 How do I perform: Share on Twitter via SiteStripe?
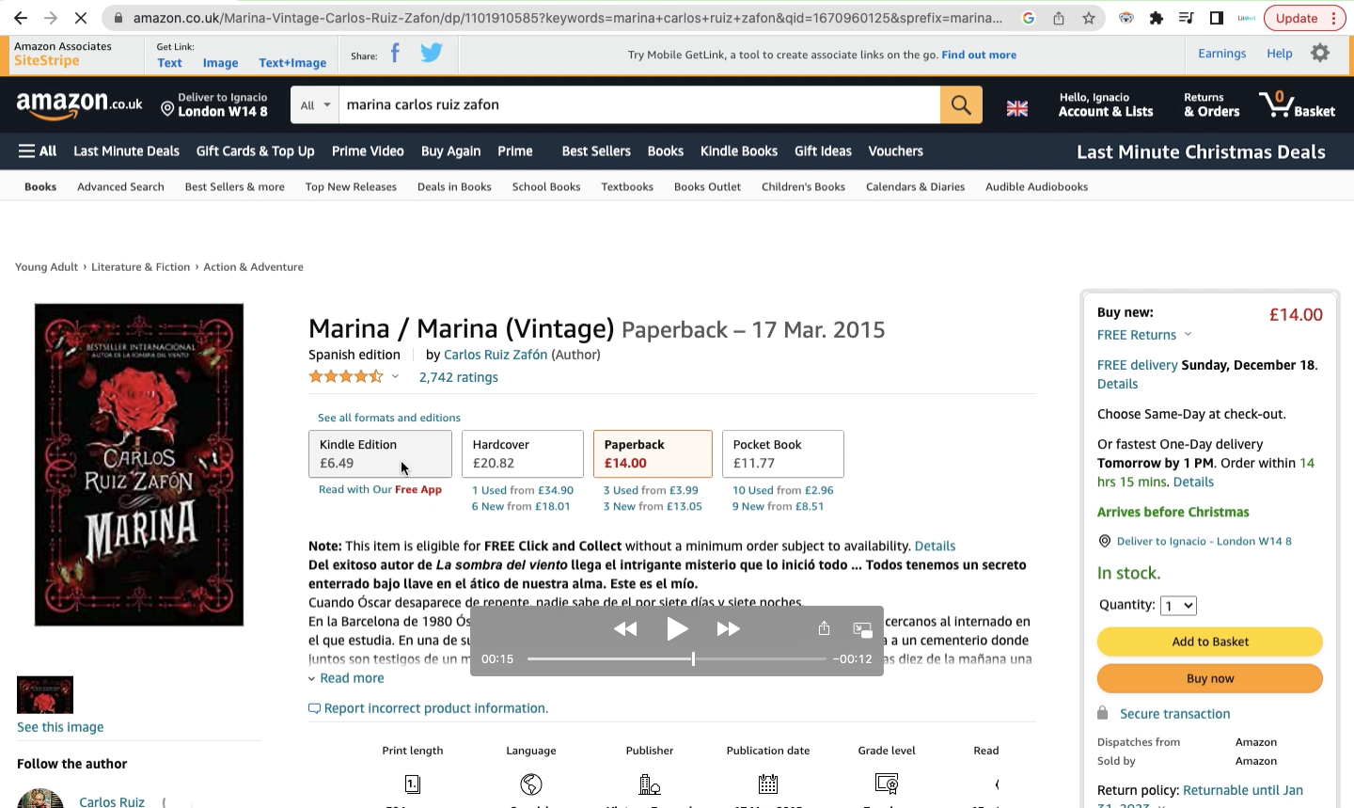pos(432,54)
